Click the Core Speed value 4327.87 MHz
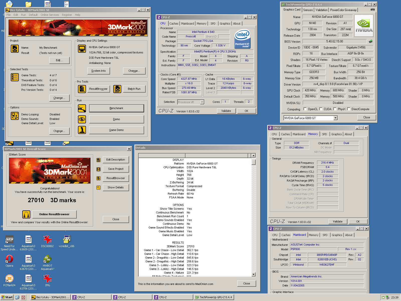The image size is (401, 301). pyautogui.click(x=189, y=79)
